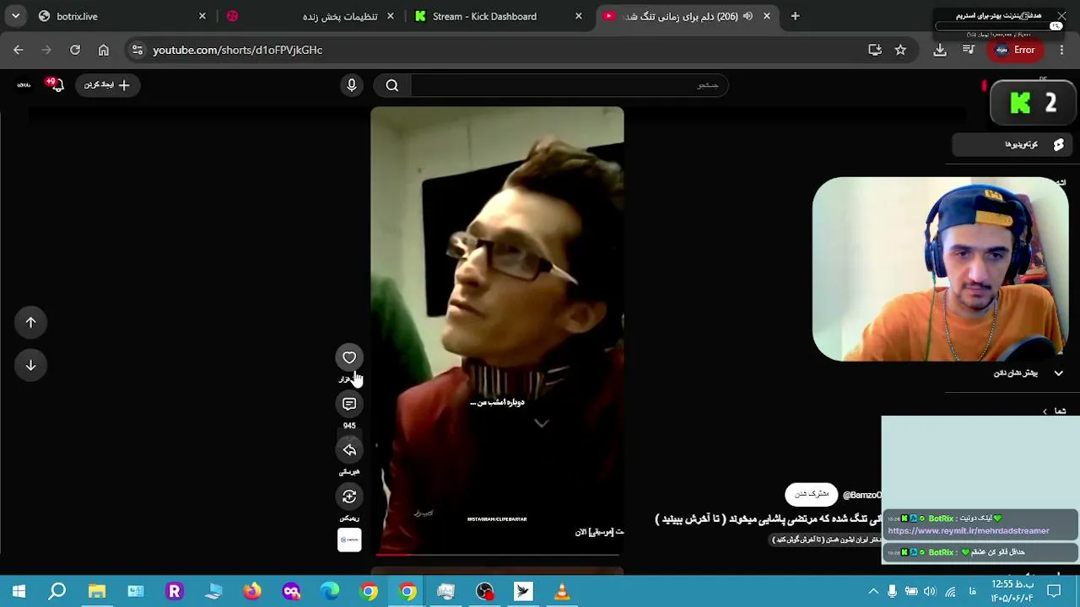1080x607 pixels.
Task: Share the short with the arrow icon
Action: pyautogui.click(x=349, y=450)
